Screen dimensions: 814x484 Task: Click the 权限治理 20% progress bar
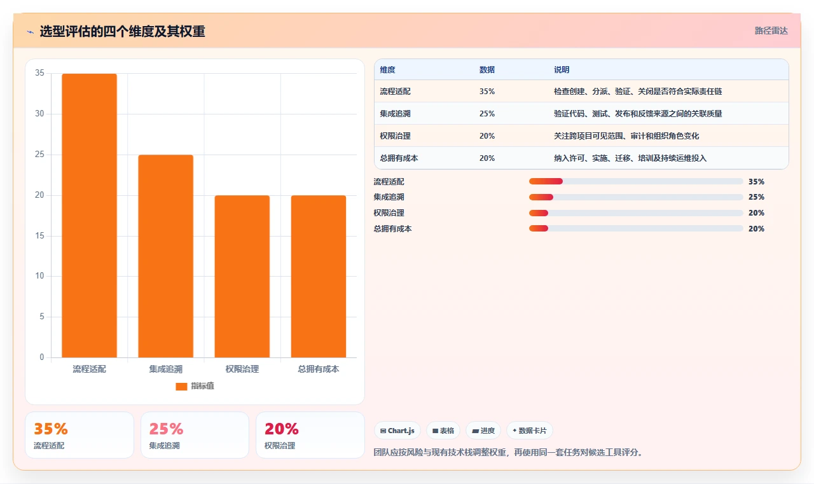636,213
